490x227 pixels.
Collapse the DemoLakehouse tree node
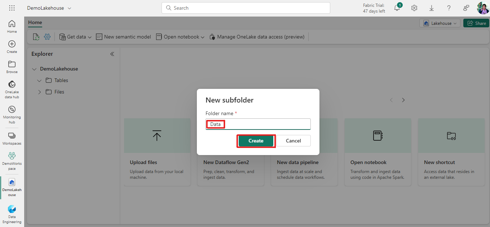tap(34, 69)
